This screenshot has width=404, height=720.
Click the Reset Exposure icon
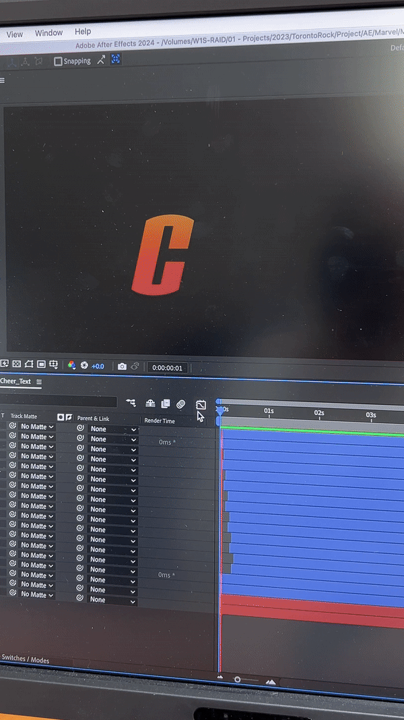[84, 366]
